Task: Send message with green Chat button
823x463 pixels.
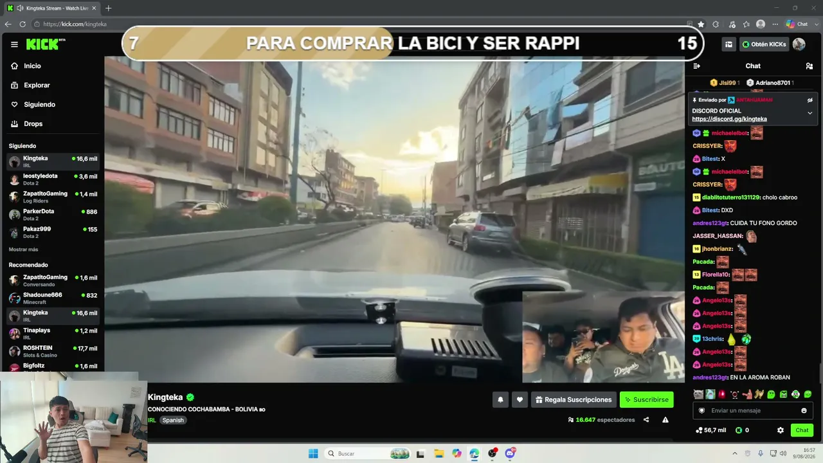Action: pyautogui.click(x=802, y=430)
